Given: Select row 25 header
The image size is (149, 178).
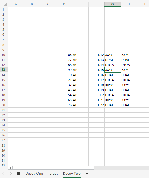Looking at the screenshot, I should 4,130.
